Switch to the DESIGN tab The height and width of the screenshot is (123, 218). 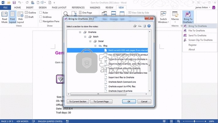(43, 8)
